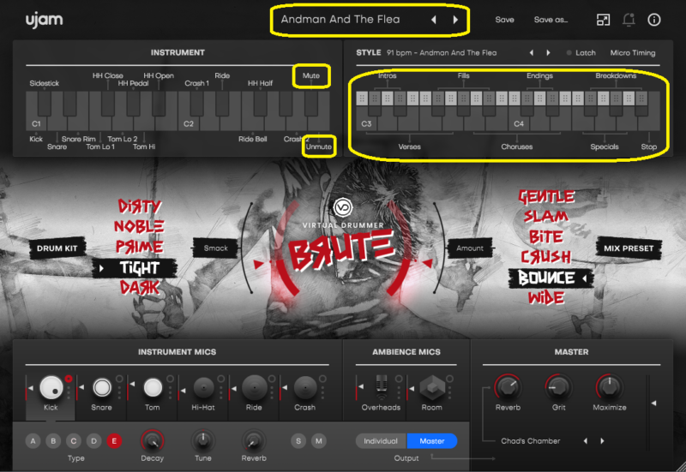Click the ujam logo
Screen dimensions: 686x472
coord(44,20)
